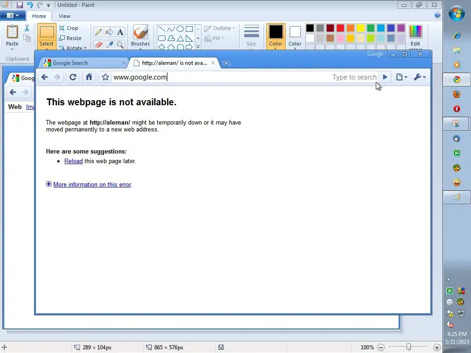The height and width of the screenshot is (353, 471).
Task: Click the Copy icon in Clipboard group
Action: point(27,38)
